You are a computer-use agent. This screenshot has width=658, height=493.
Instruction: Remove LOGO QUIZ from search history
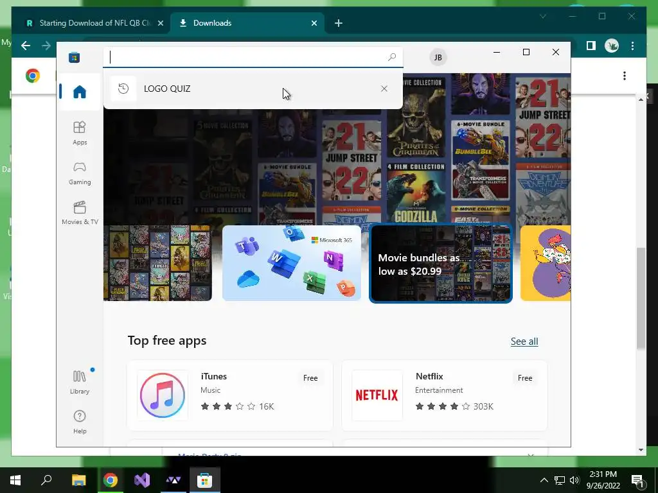tap(384, 89)
